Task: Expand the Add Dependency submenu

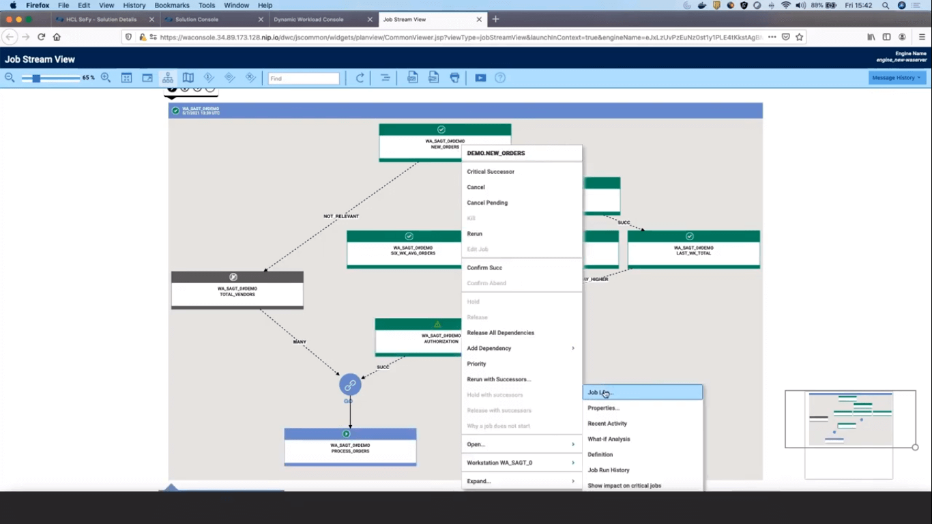Action: (x=521, y=349)
